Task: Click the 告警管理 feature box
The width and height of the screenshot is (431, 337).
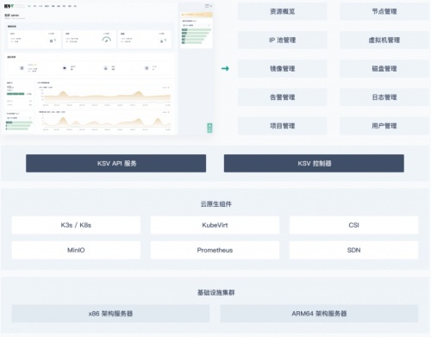Action: coord(282,97)
